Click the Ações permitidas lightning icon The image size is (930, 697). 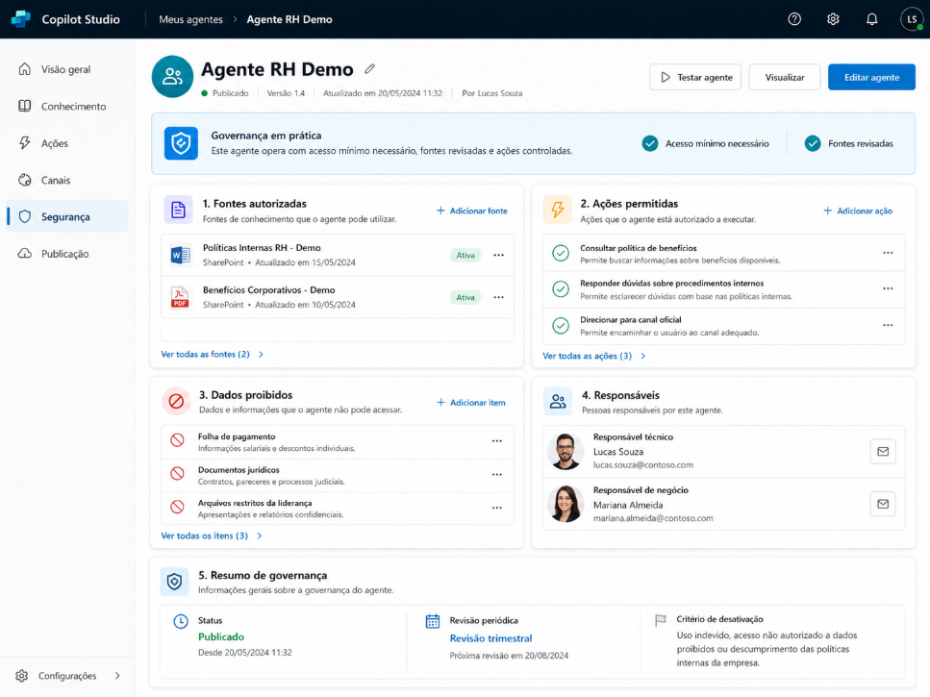point(558,210)
